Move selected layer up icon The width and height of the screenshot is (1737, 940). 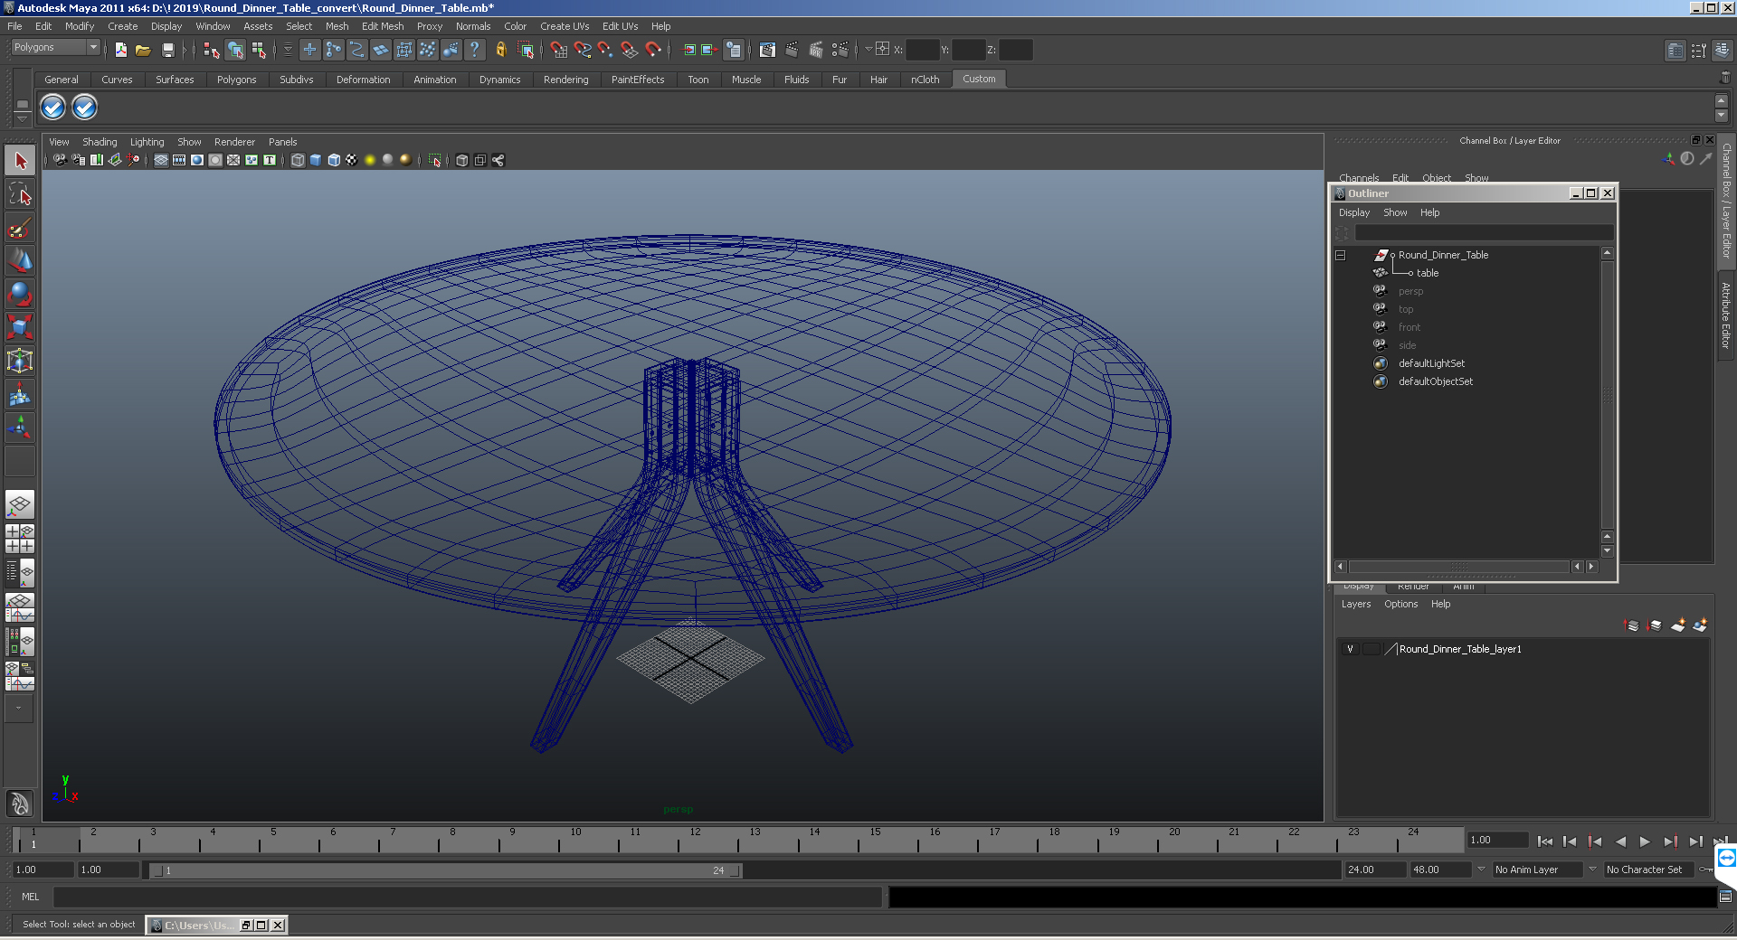(x=1632, y=625)
